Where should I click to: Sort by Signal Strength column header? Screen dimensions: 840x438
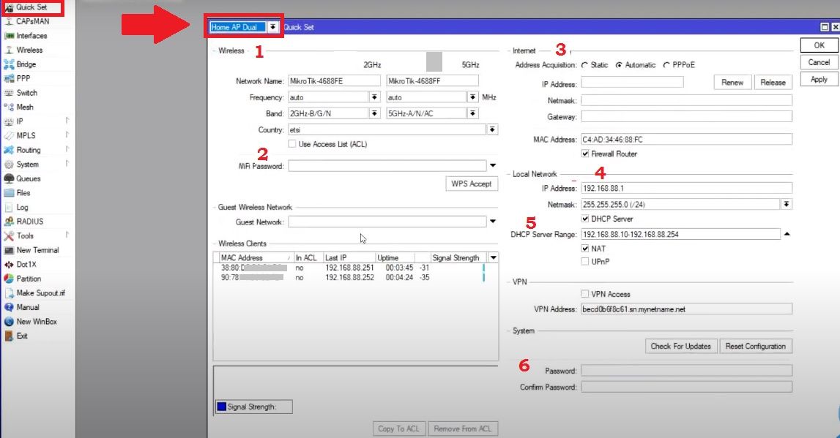click(459, 258)
